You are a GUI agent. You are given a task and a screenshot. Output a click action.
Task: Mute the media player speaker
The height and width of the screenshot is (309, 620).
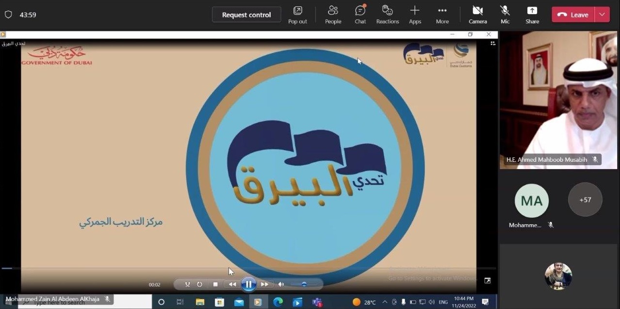[281, 284]
